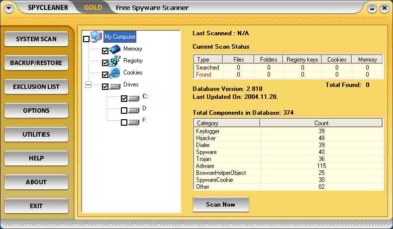
Task: Minimize the SpyCleaner window
Action: pos(372,9)
